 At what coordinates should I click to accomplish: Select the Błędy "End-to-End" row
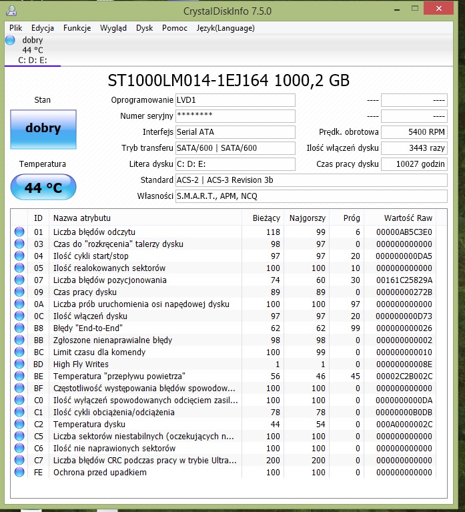tap(225, 328)
